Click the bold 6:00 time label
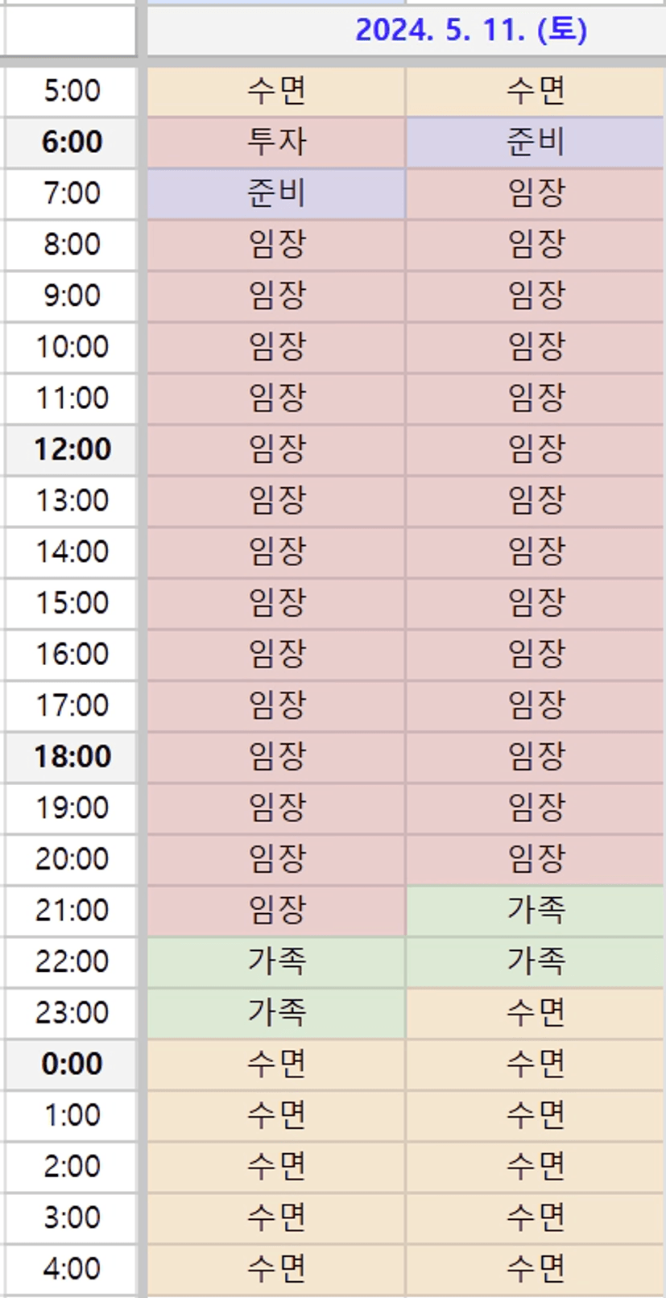 [72, 142]
